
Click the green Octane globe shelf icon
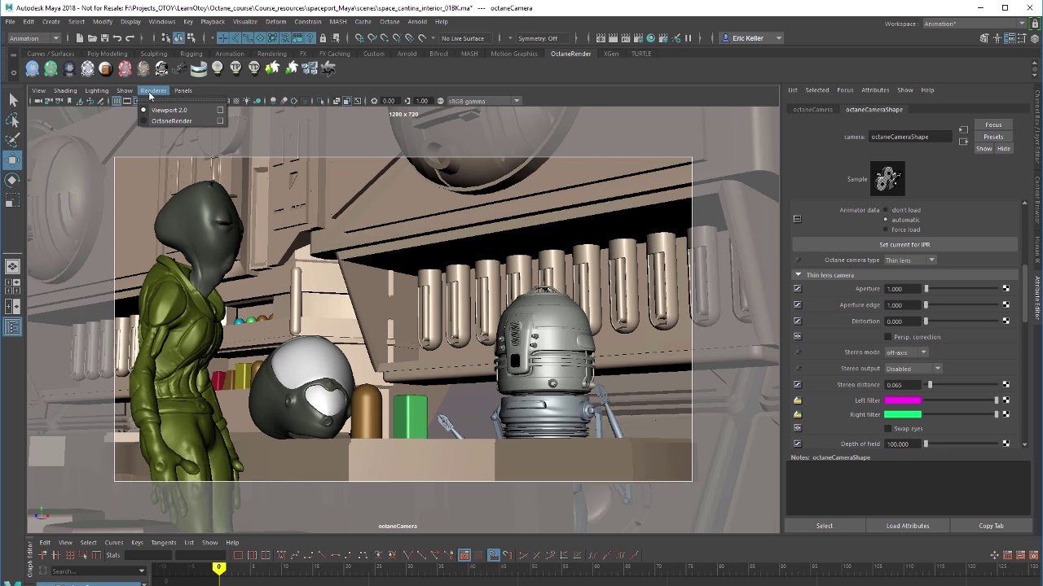(51, 69)
